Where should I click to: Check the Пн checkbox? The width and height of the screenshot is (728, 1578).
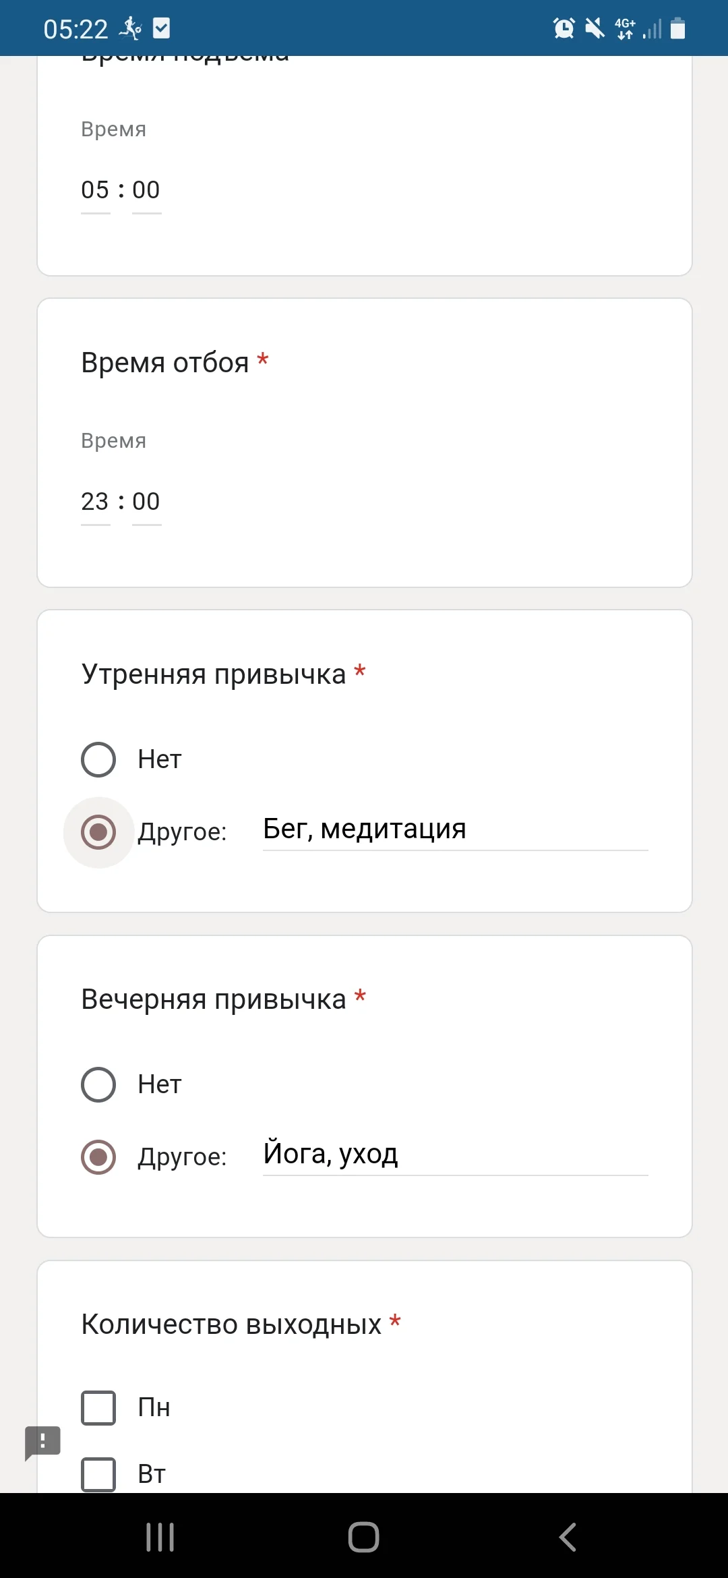[x=98, y=1407]
